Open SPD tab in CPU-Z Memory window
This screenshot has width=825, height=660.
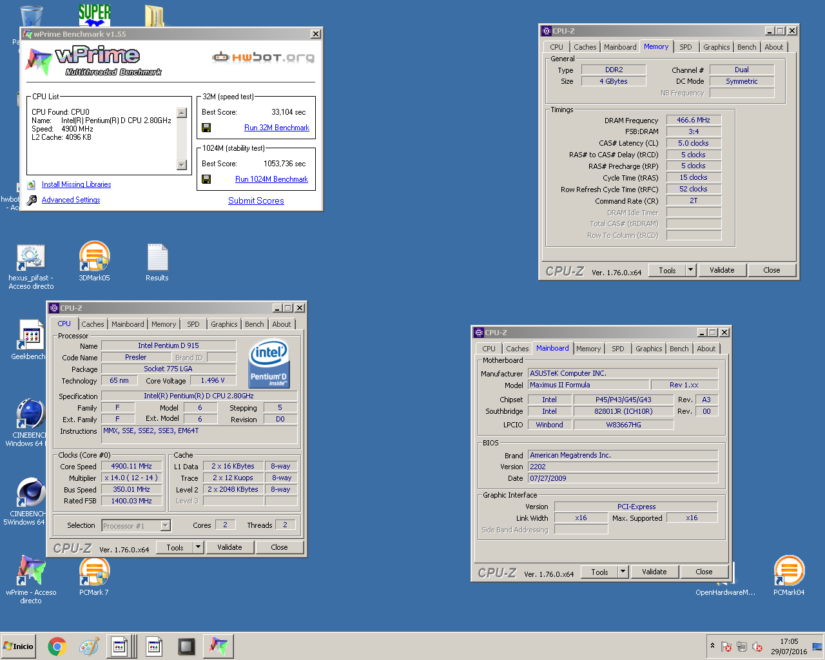[686, 47]
